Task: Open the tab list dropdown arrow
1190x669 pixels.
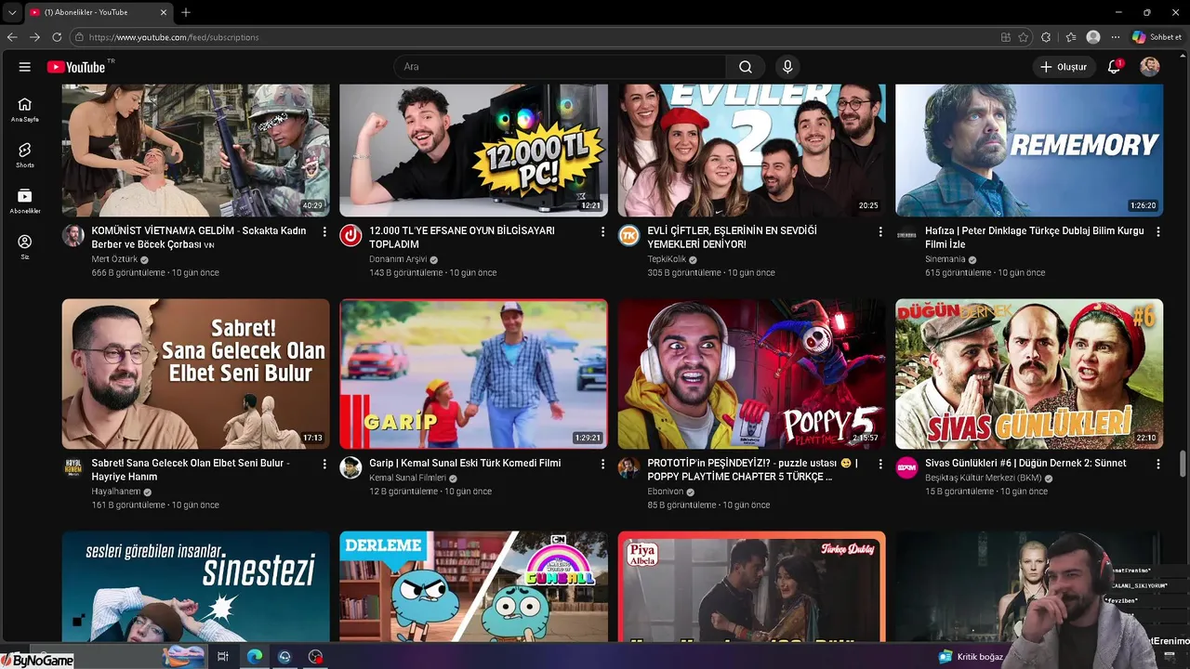Action: pos(12,12)
